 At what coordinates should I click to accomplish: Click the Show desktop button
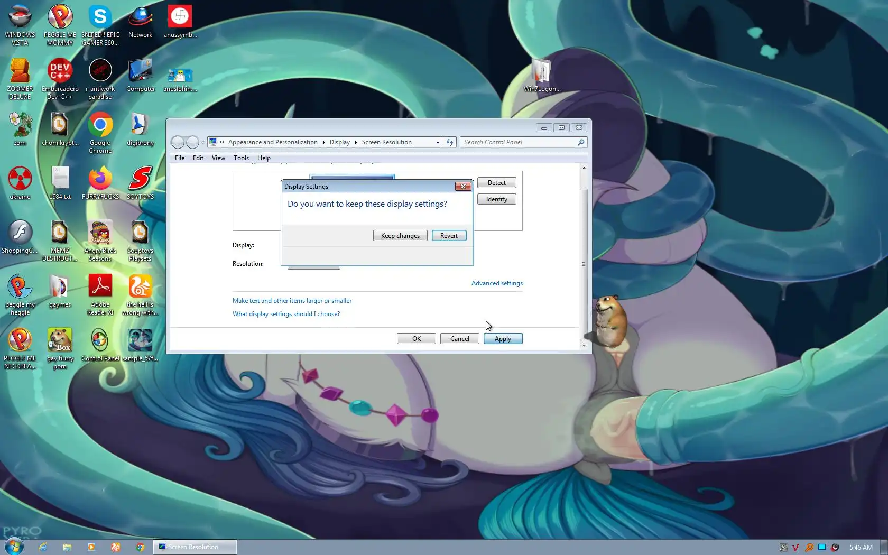[x=884, y=547]
